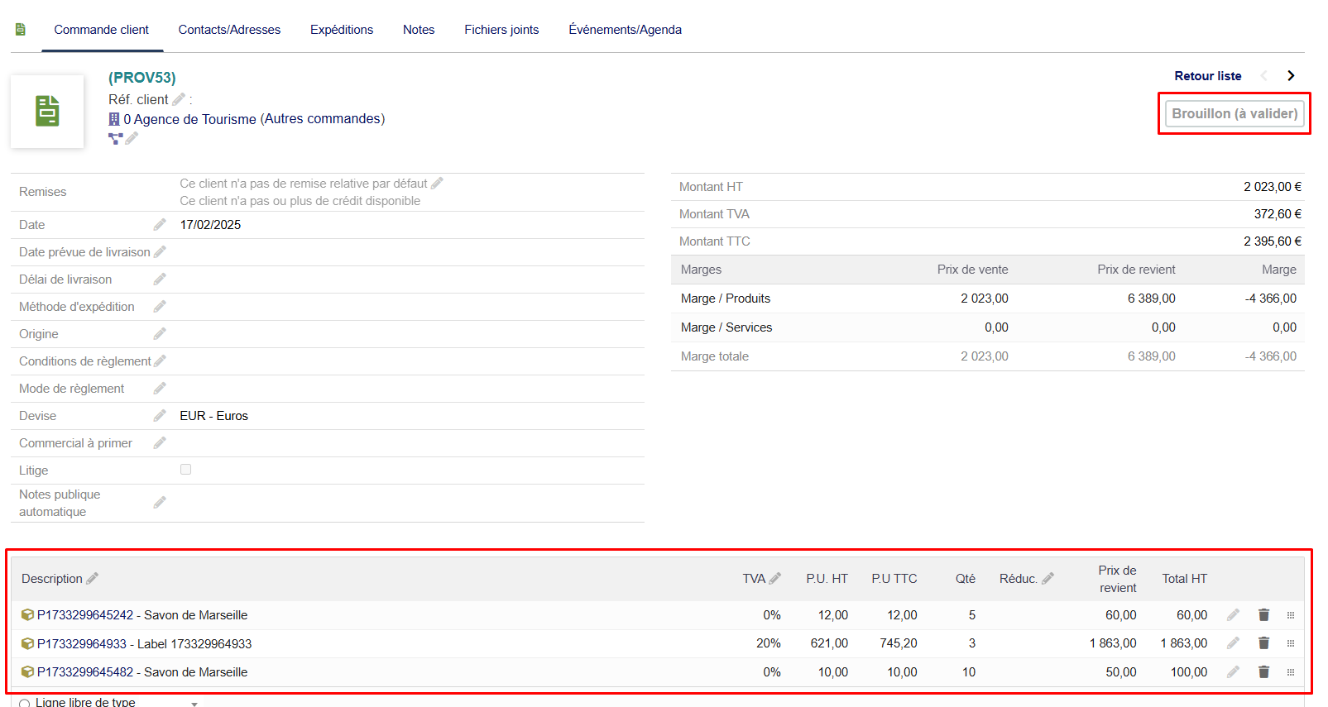
Task: Edit Mode de règlement pencil
Action: point(160,389)
